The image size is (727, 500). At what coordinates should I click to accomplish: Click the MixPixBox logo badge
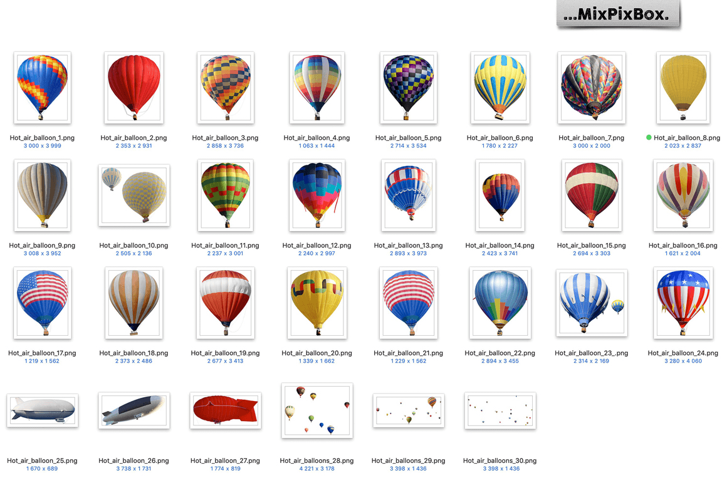pyautogui.click(x=618, y=15)
